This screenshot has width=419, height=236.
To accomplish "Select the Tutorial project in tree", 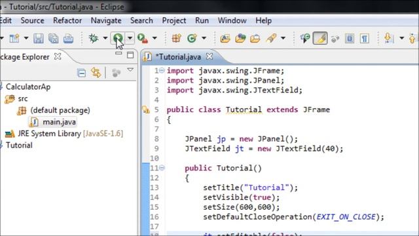I will 19,146.
